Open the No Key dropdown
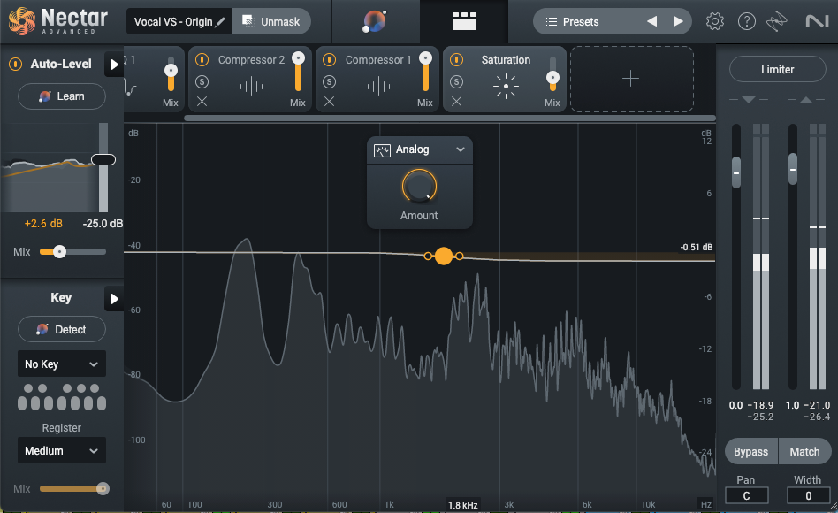This screenshot has width=838, height=513. click(x=62, y=364)
